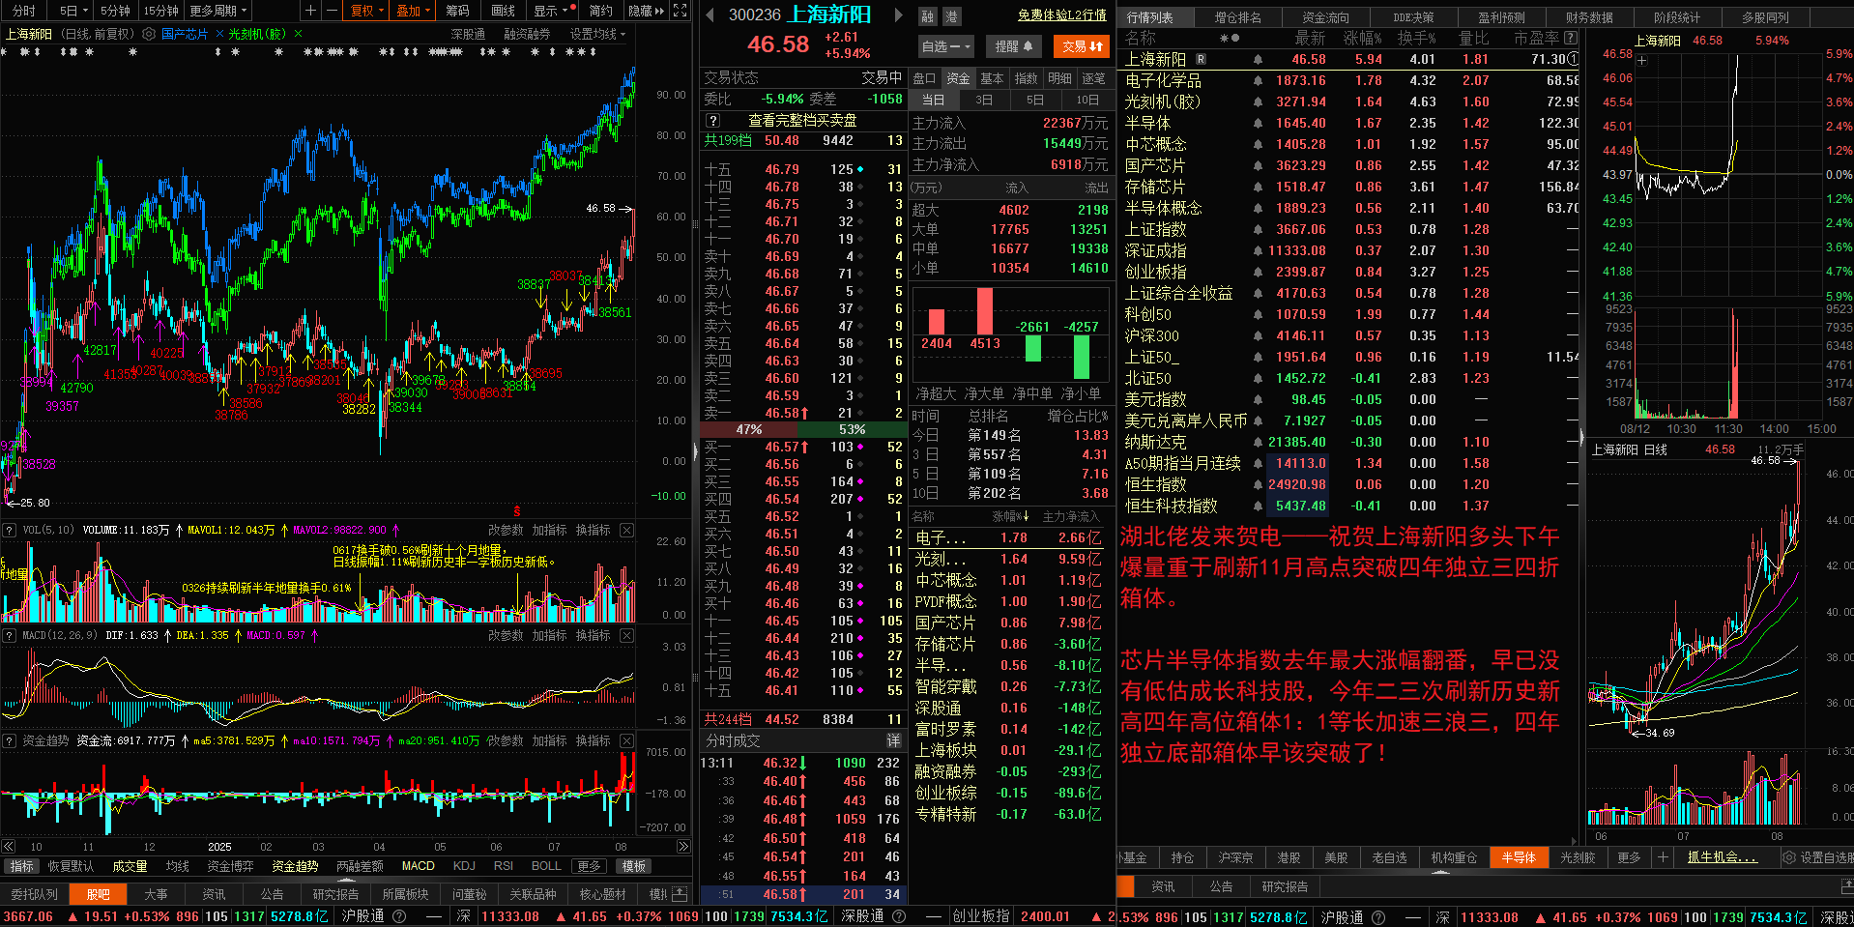Image resolution: width=1854 pixels, height=927 pixels.
Task: Click the 融 margin-trading badge
Action: 928,16
